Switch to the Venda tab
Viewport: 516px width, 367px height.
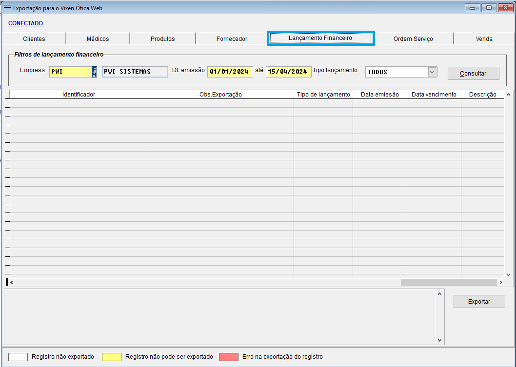tap(484, 39)
